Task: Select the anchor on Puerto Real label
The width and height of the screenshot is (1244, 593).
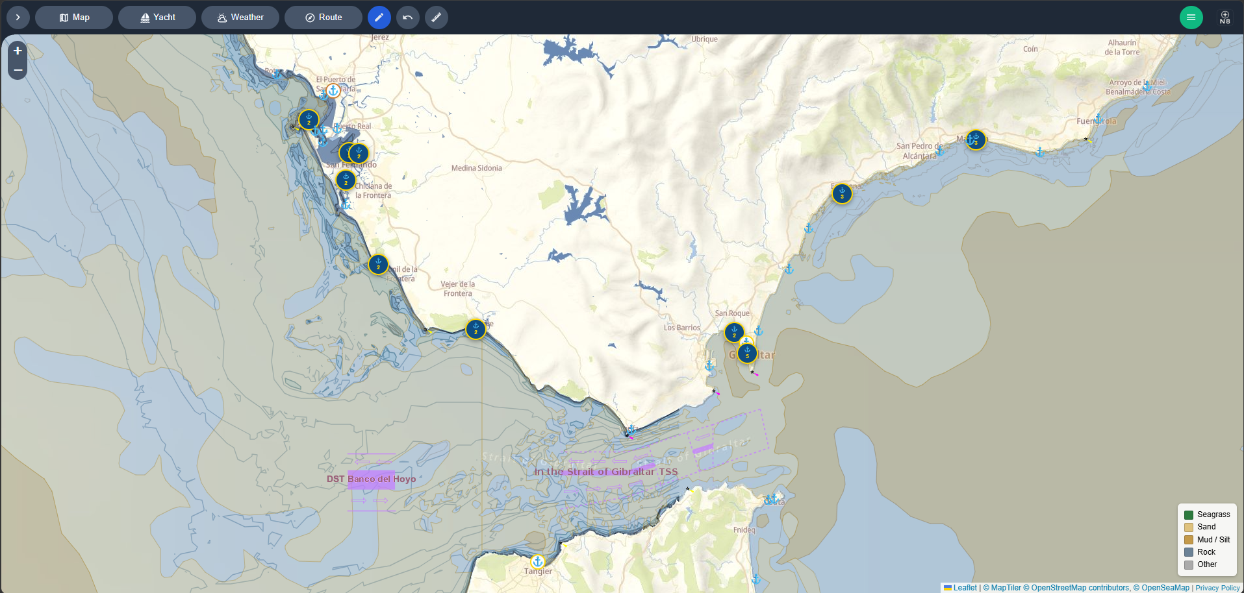Action: click(x=337, y=128)
